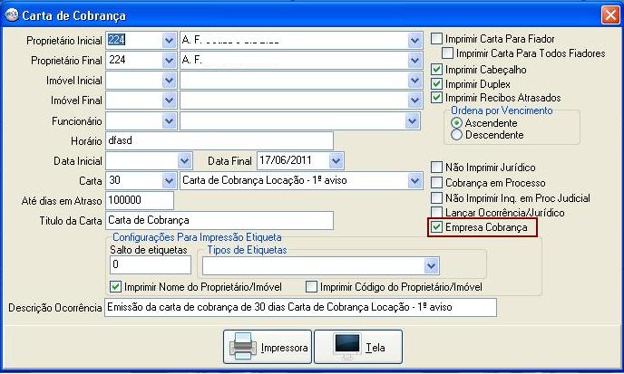
Task: Close the Carta de Cobrança dialog
Action: tap(609, 15)
